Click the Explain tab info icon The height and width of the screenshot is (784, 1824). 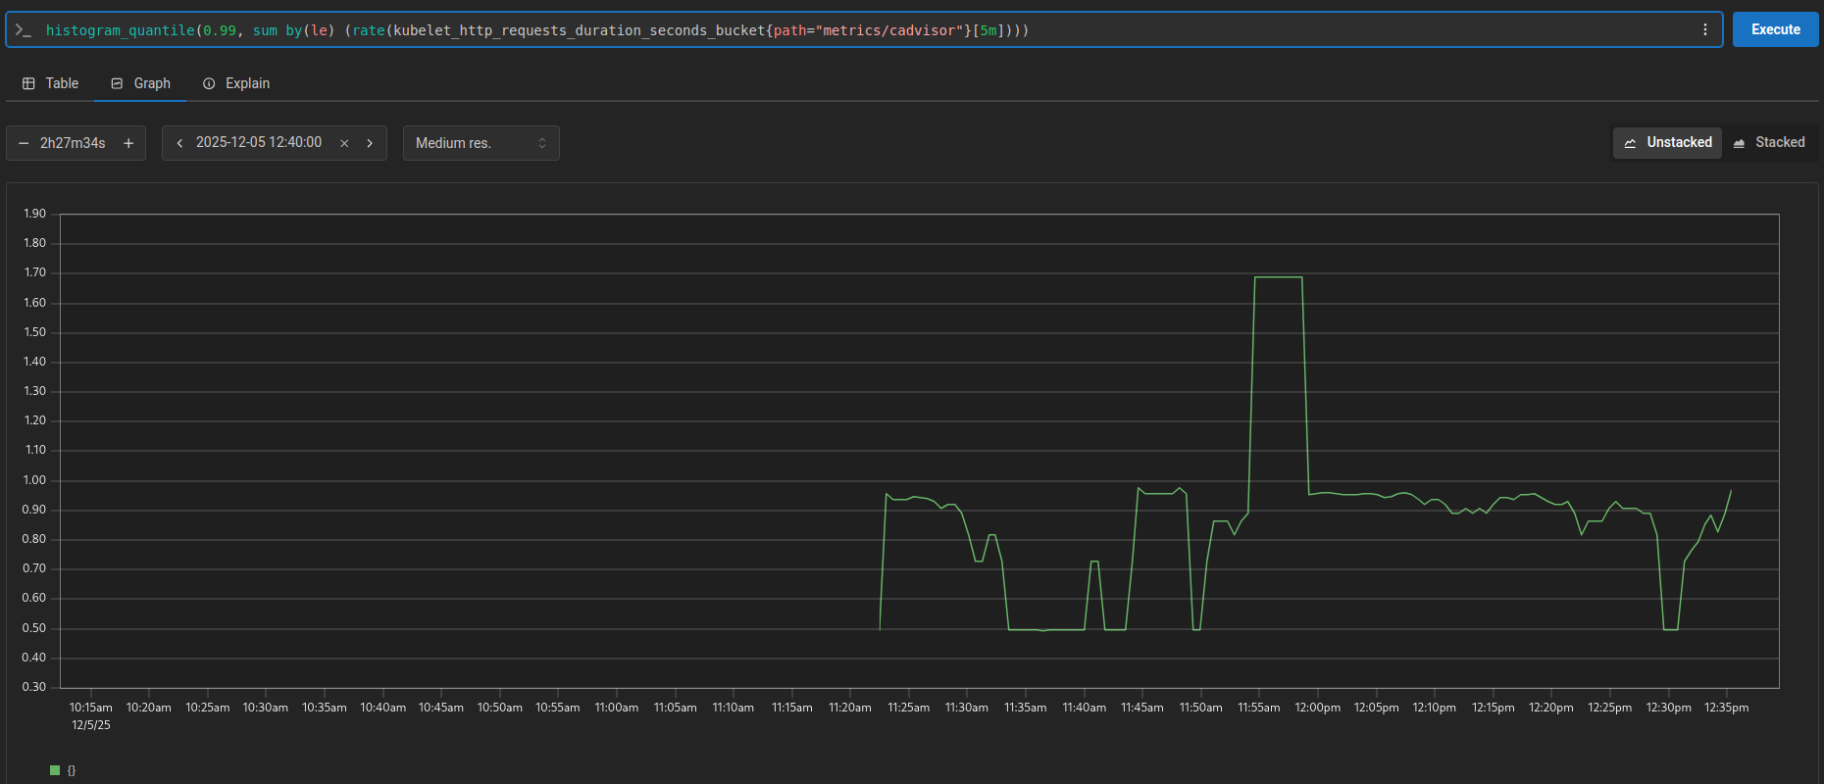click(x=209, y=84)
